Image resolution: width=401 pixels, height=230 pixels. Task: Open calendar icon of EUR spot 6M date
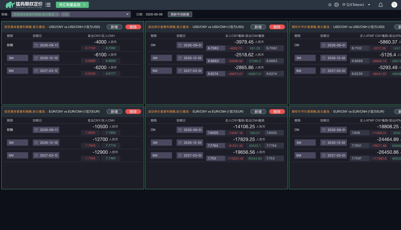click(36, 155)
